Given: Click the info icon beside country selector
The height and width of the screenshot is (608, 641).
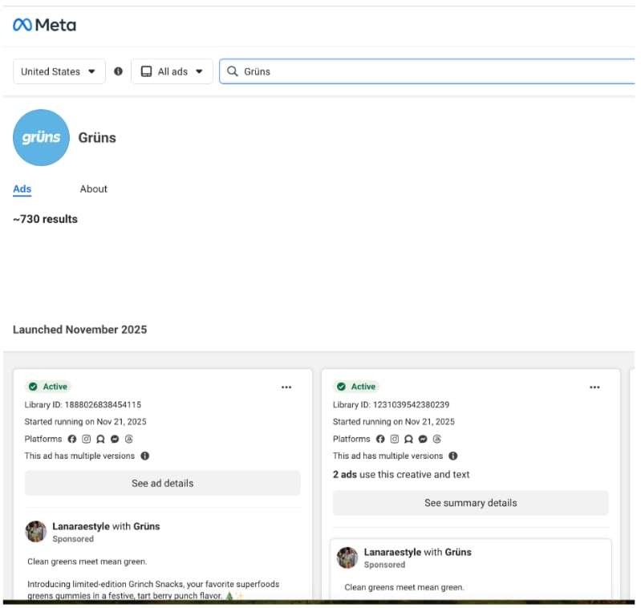Looking at the screenshot, I should click(118, 71).
